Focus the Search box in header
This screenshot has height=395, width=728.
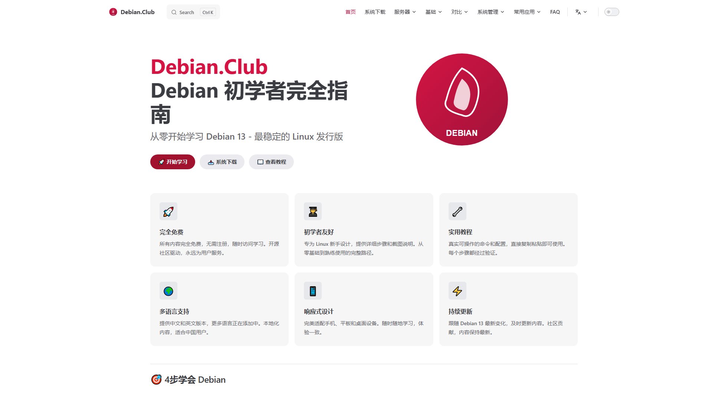(193, 12)
